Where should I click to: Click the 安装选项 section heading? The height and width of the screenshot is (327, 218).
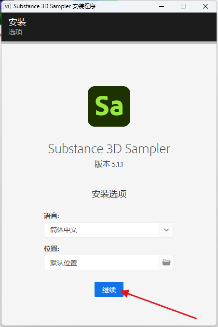[x=109, y=194]
